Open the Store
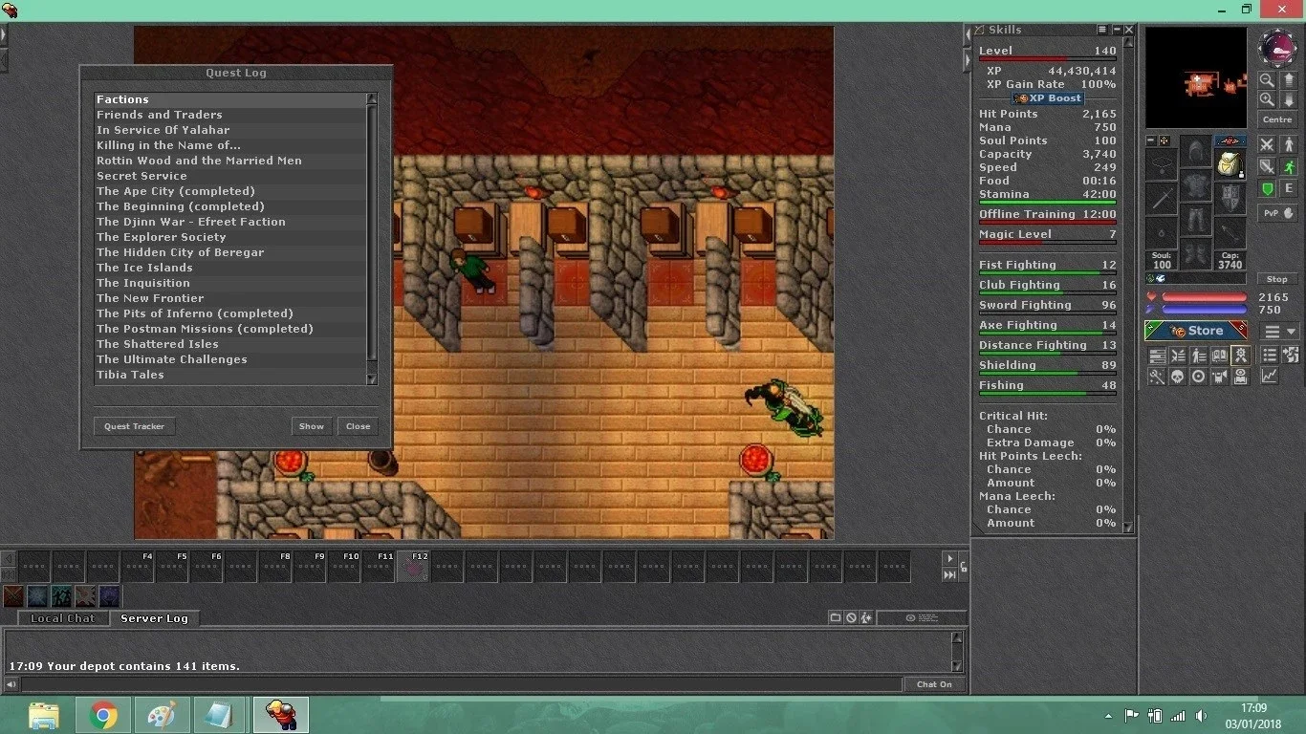This screenshot has height=734, width=1306. click(x=1196, y=331)
